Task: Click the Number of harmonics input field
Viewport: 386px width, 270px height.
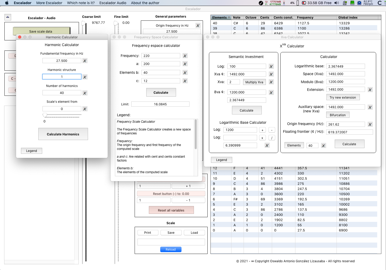Action: [x=62, y=93]
